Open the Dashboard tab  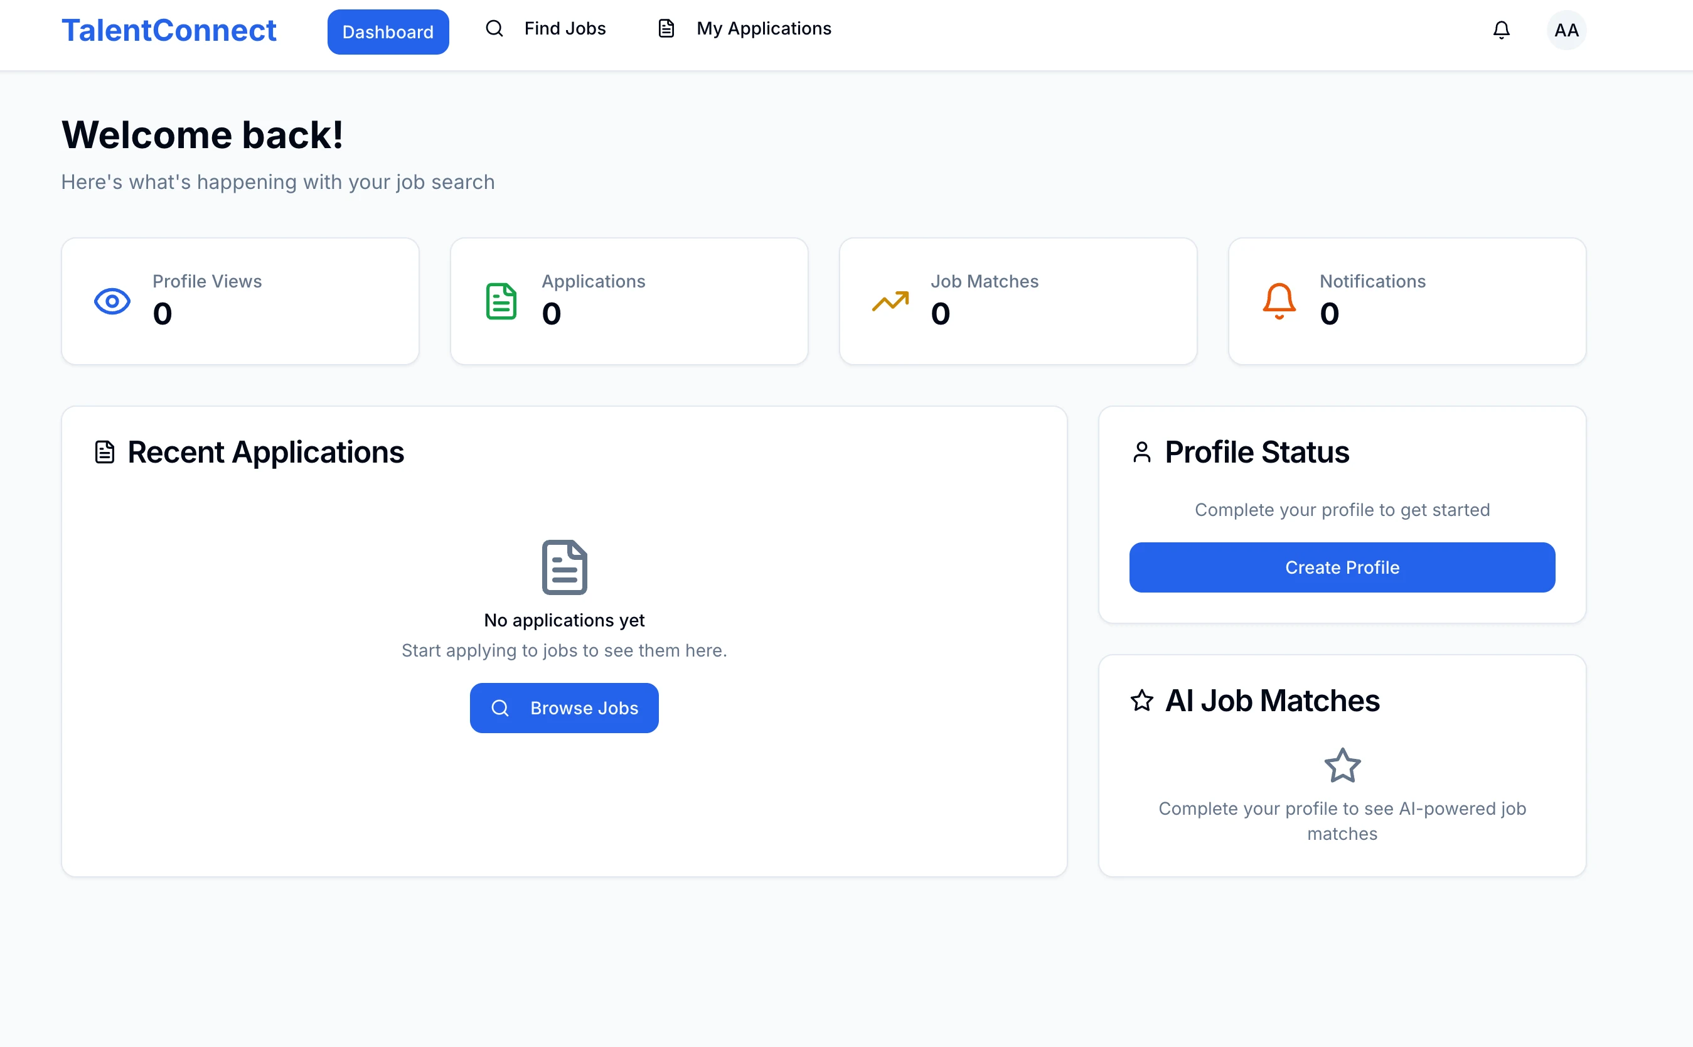click(x=388, y=32)
